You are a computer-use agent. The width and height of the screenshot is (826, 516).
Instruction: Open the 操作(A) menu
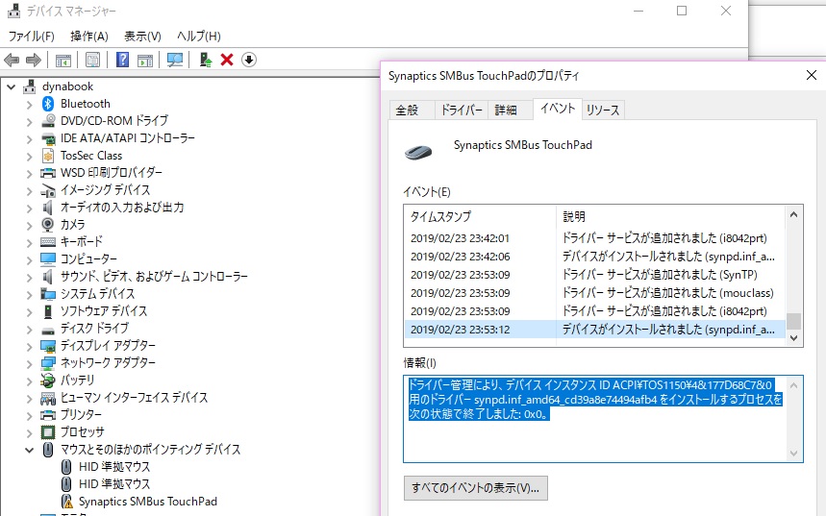click(x=89, y=36)
